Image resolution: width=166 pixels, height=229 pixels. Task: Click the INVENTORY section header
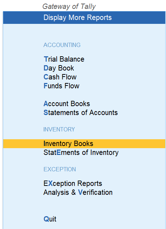click(59, 129)
